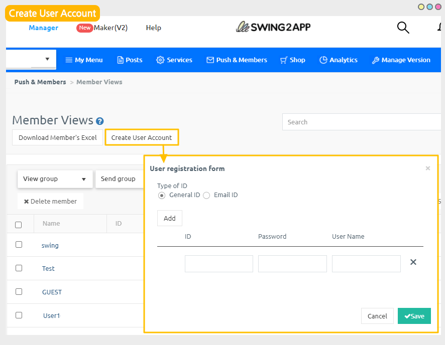Open the Push & Members menu
This screenshot has width=445, height=345.
237,60
